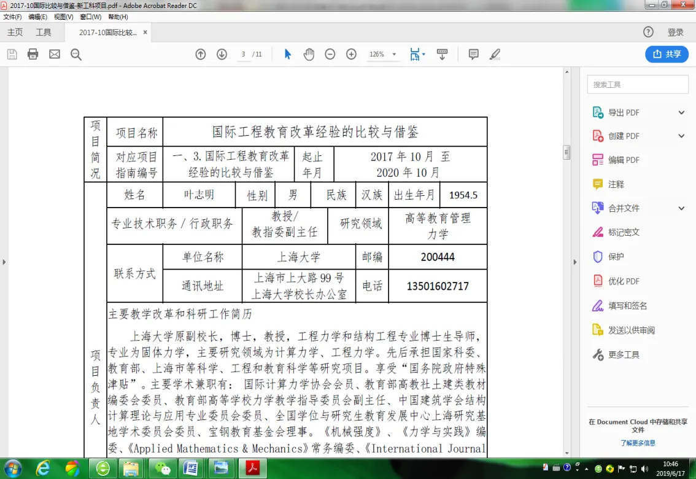The height and width of the screenshot is (479, 696).
Task: Switch to the Home tab (主页)
Action: pyautogui.click(x=15, y=32)
